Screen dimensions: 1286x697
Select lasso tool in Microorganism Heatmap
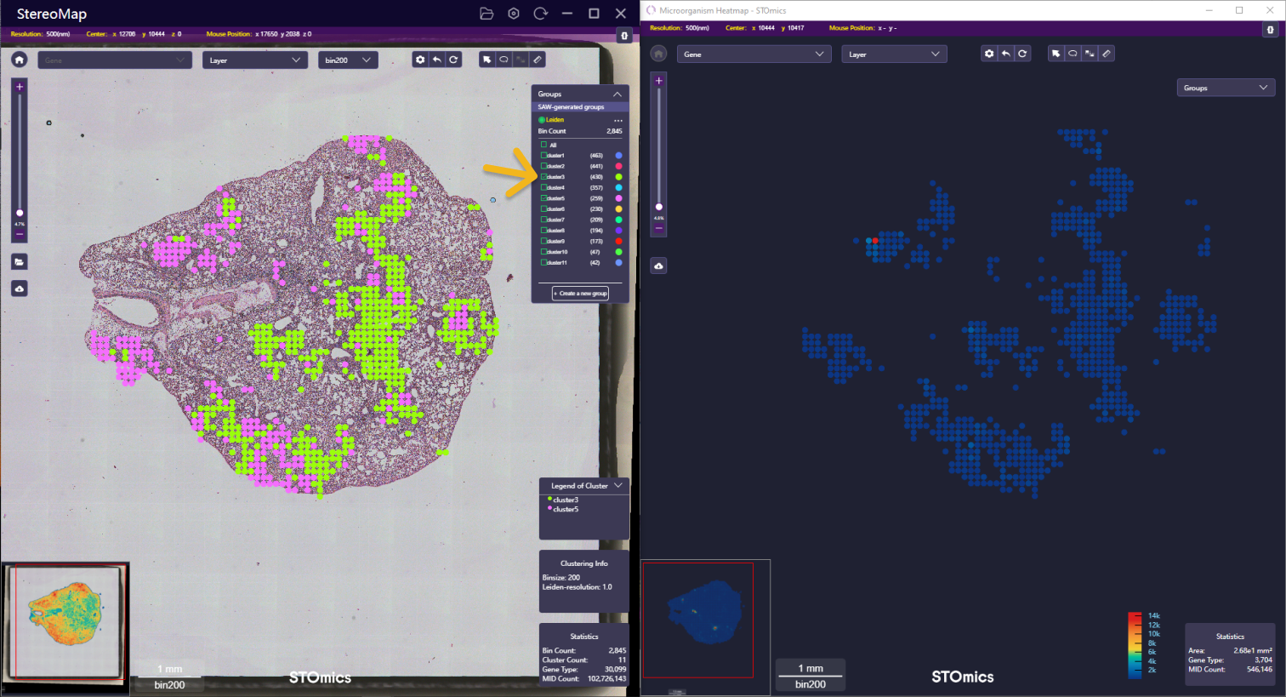[1073, 54]
